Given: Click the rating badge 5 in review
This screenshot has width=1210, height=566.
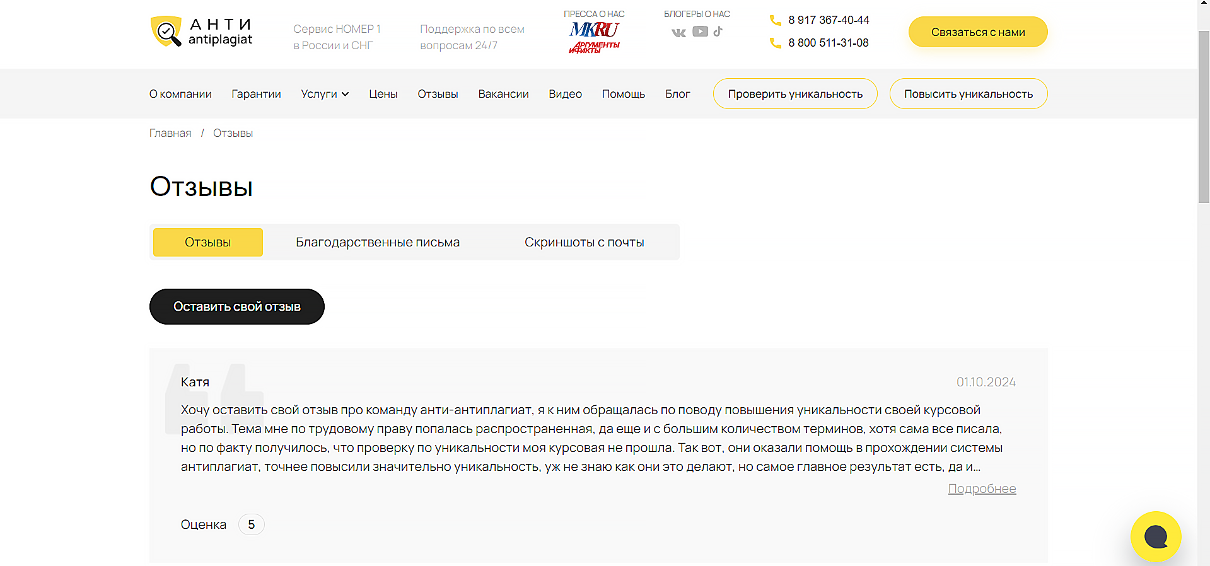Looking at the screenshot, I should click(x=252, y=524).
